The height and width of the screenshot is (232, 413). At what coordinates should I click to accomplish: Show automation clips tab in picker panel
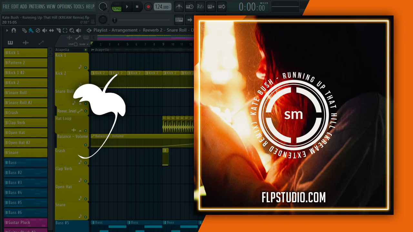pyautogui.click(x=41, y=43)
